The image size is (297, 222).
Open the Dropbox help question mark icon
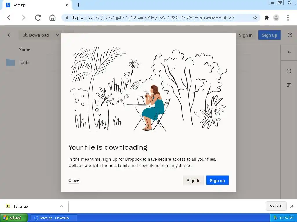pos(290,35)
